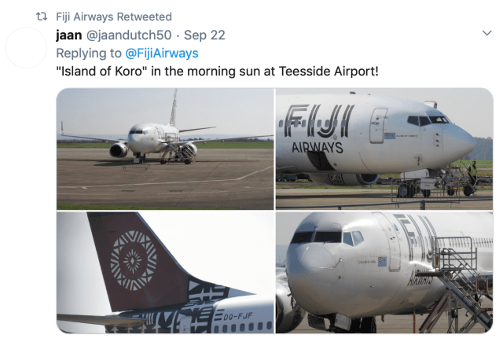The height and width of the screenshot is (342, 503).
Task: Click the Sep 22 timestamp
Action: click(204, 35)
